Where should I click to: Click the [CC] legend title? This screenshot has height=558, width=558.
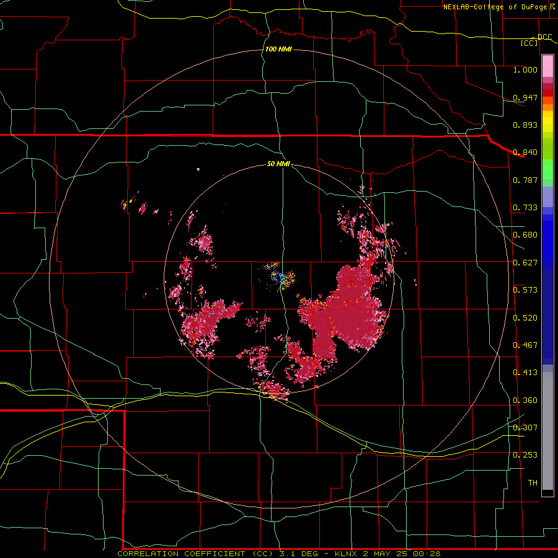coord(529,43)
